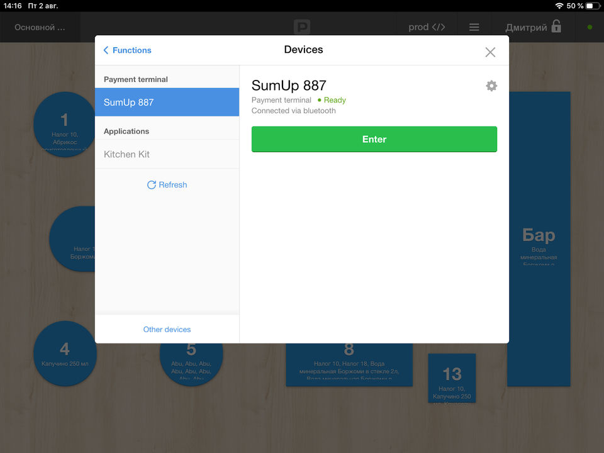Image resolution: width=604 pixels, height=453 pixels.
Task: Open SumUp 887 settings gear
Action: 491,86
